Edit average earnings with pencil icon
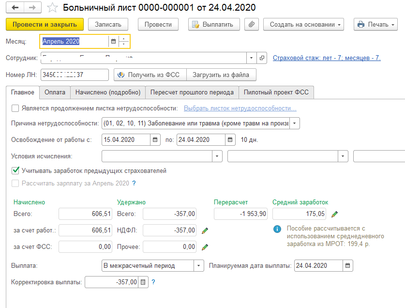 [x=335, y=214]
